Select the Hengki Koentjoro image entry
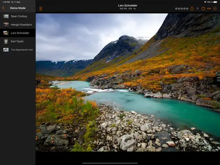Viewport: 220px width, 165px height. (18, 25)
